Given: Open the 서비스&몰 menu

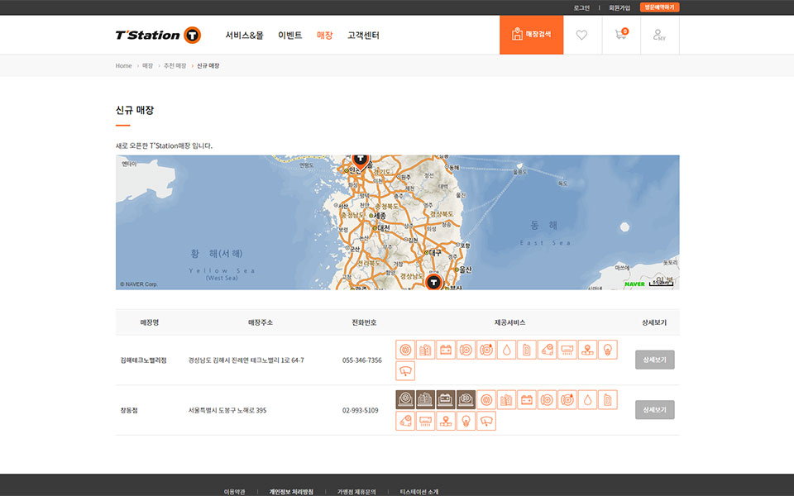Looking at the screenshot, I should pyautogui.click(x=244, y=36).
